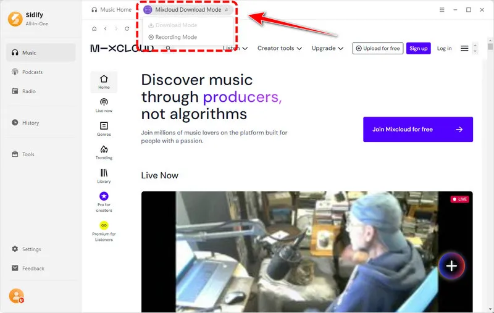This screenshot has height=313, width=494.
Task: Open Premium for Listeners
Action: (x=104, y=231)
